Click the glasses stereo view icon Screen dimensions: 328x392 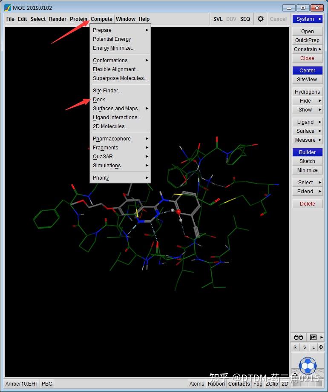(x=299, y=337)
